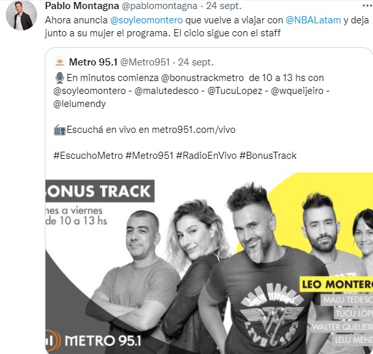The width and height of the screenshot is (373, 354).
Task: Click Metro 95.1 small avatar logo
Action: coord(60,62)
